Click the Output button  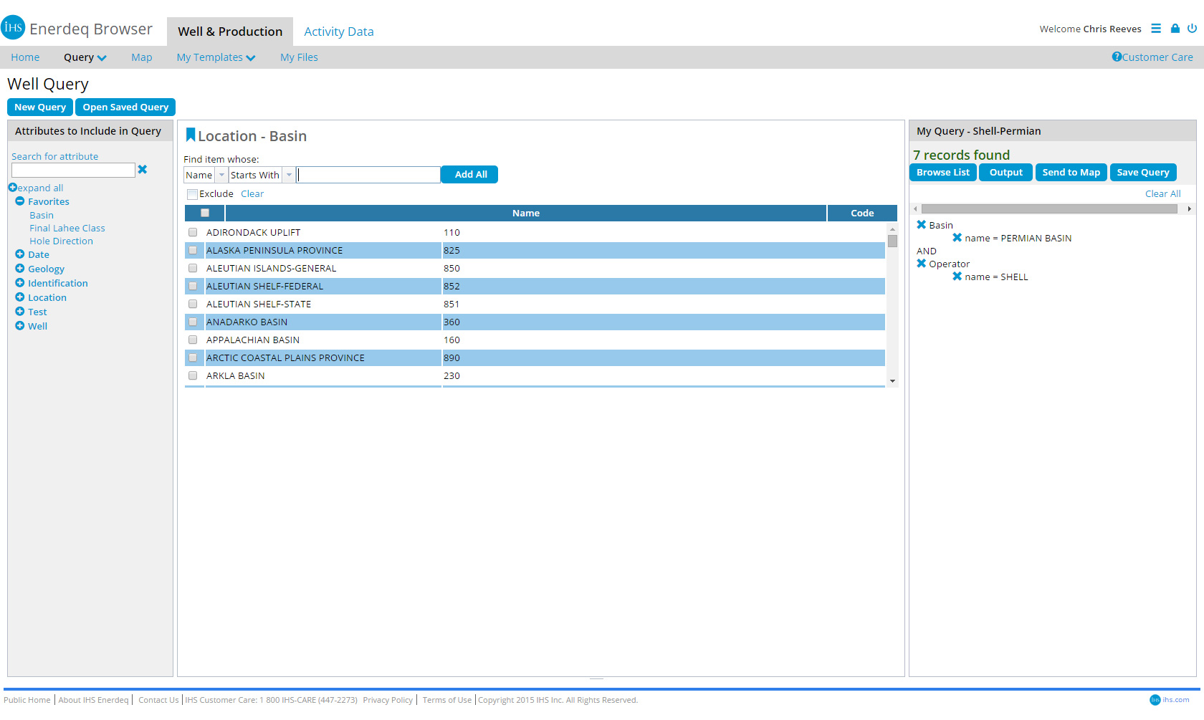click(x=1006, y=173)
